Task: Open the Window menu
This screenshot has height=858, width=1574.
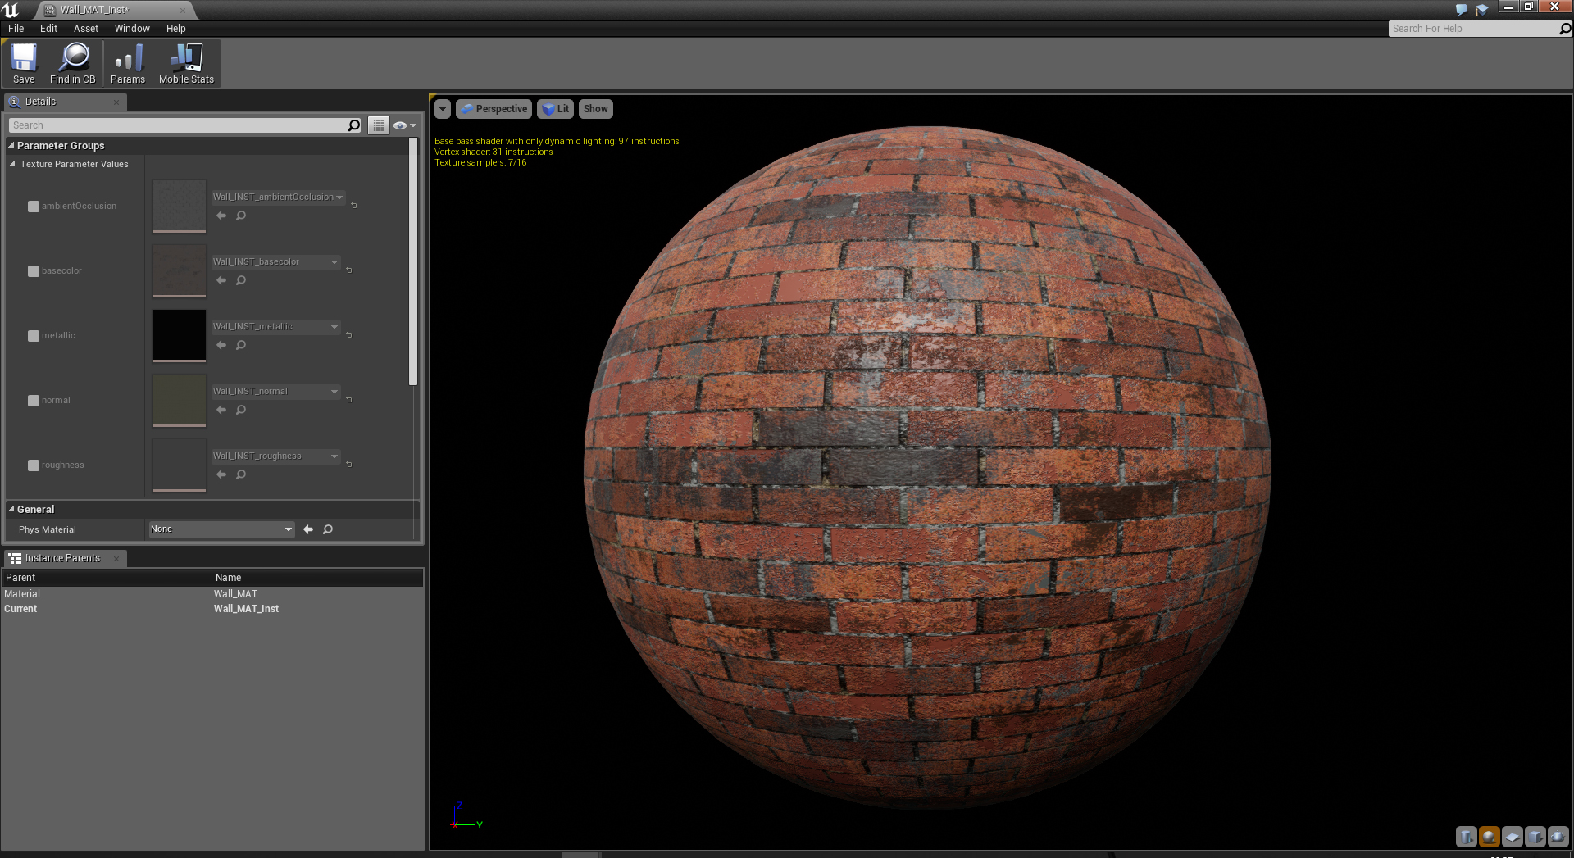Action: point(132,29)
